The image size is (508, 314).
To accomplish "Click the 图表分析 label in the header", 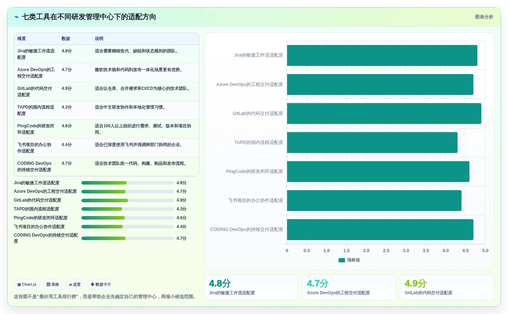I will [484, 17].
